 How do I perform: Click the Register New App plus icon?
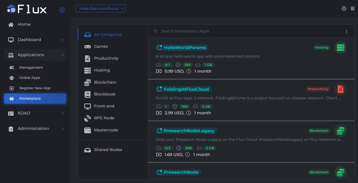pyautogui.click(x=12, y=88)
